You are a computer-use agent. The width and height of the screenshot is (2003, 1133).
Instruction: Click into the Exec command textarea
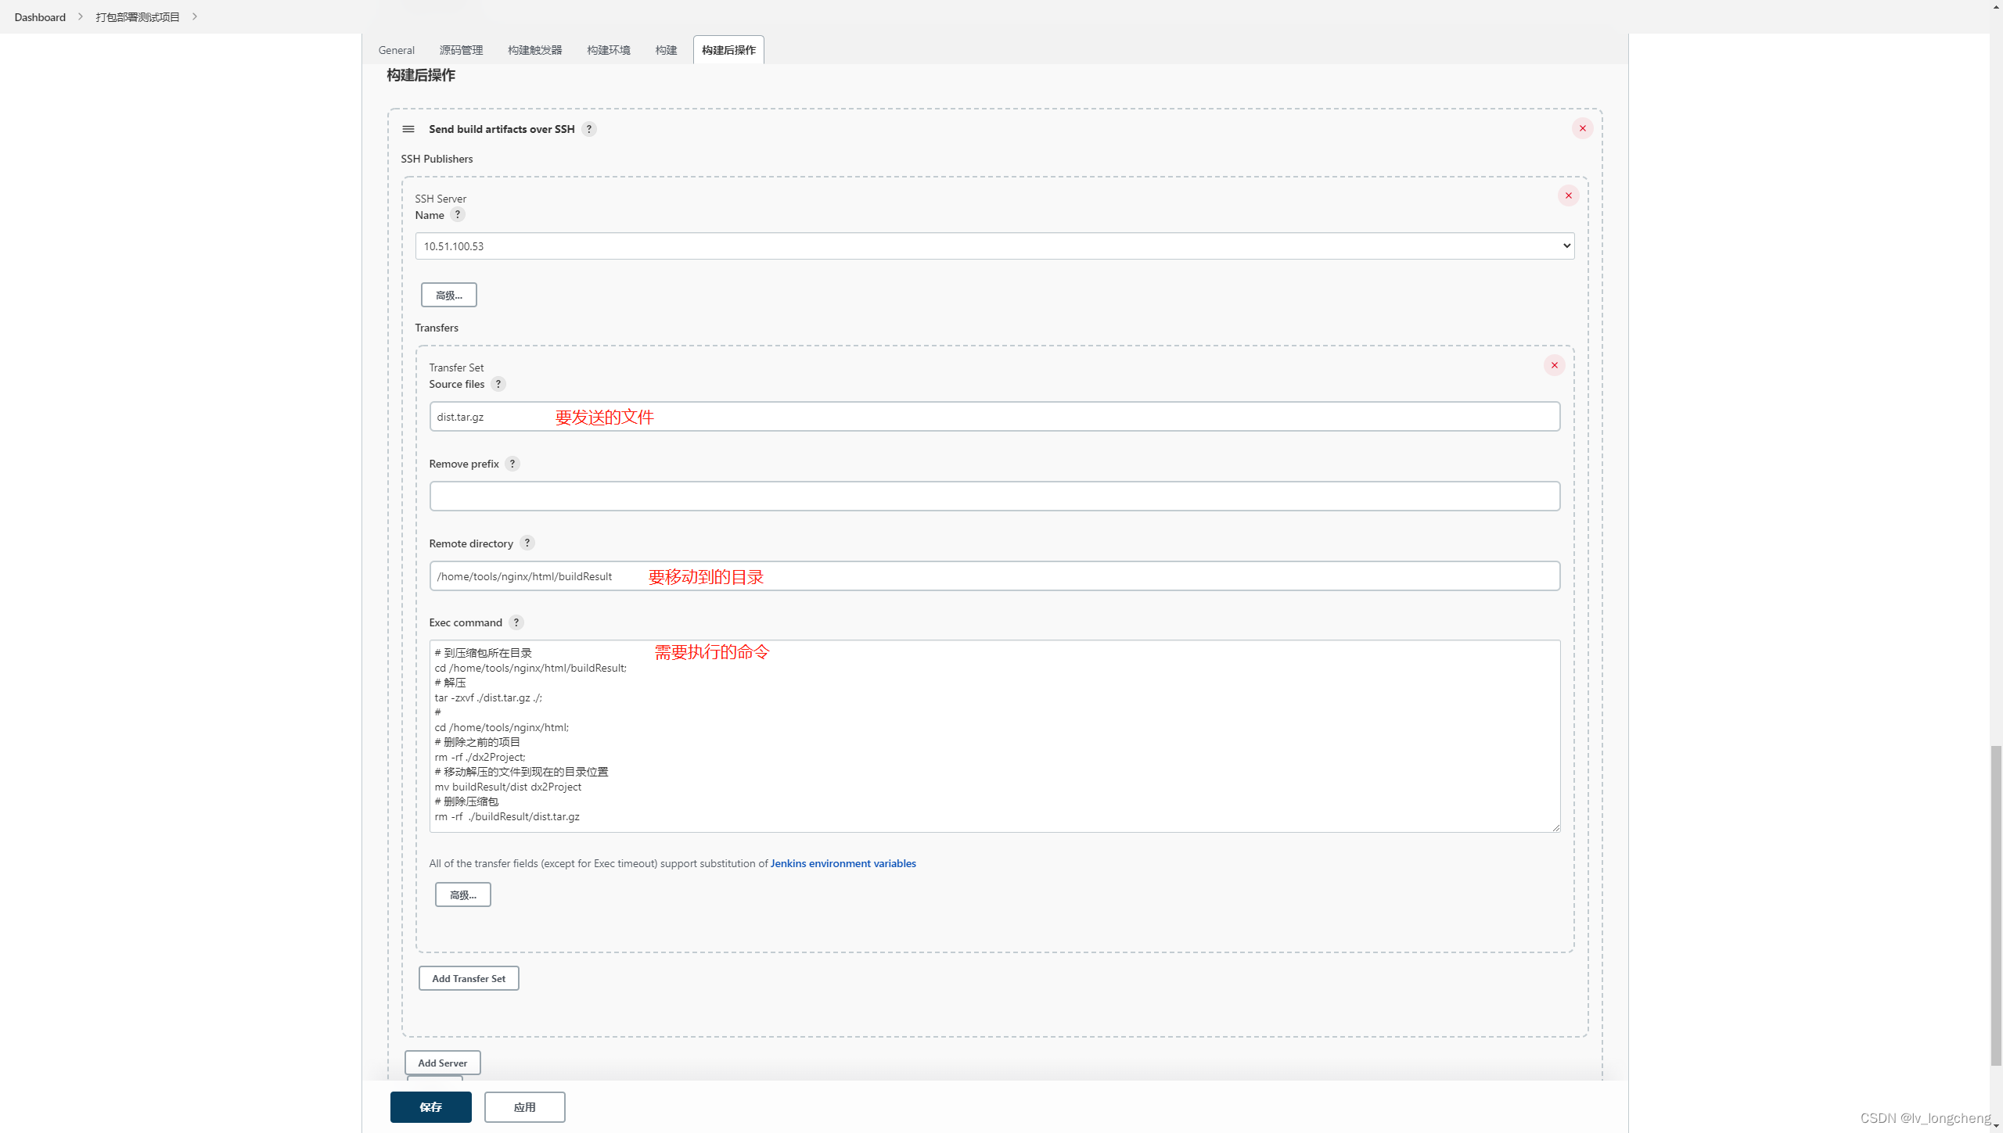[x=994, y=736]
